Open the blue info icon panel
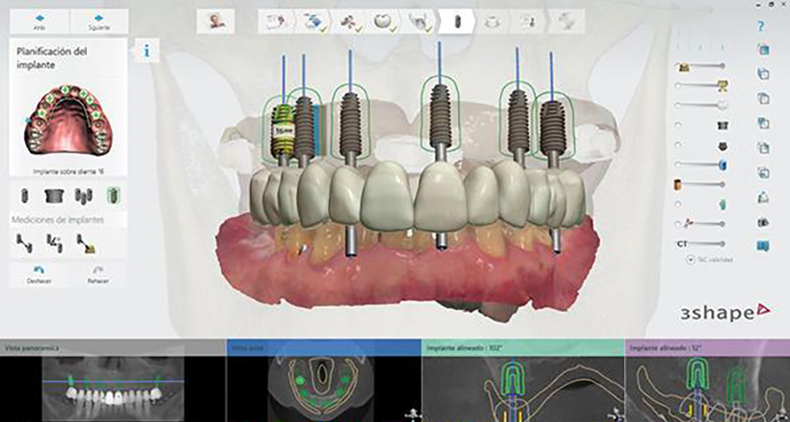Screen dimensions: 790x422 tap(146, 51)
